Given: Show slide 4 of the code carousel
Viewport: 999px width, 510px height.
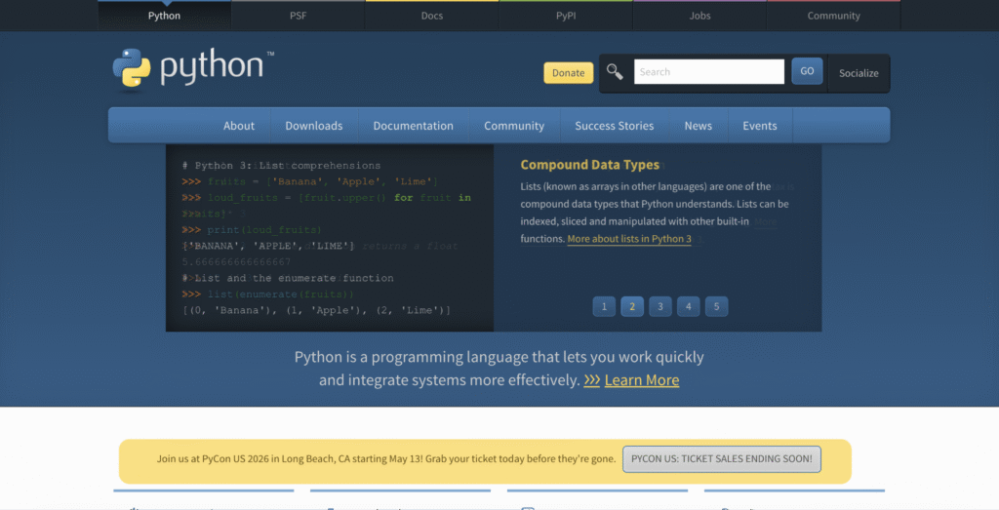Looking at the screenshot, I should click(x=688, y=306).
